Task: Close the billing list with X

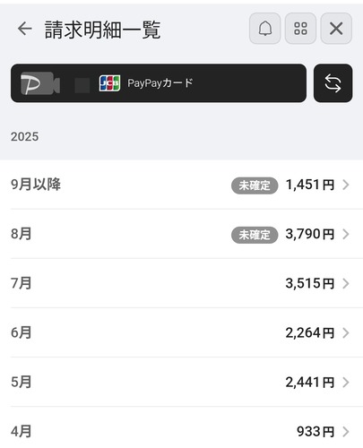Action: coord(336,29)
